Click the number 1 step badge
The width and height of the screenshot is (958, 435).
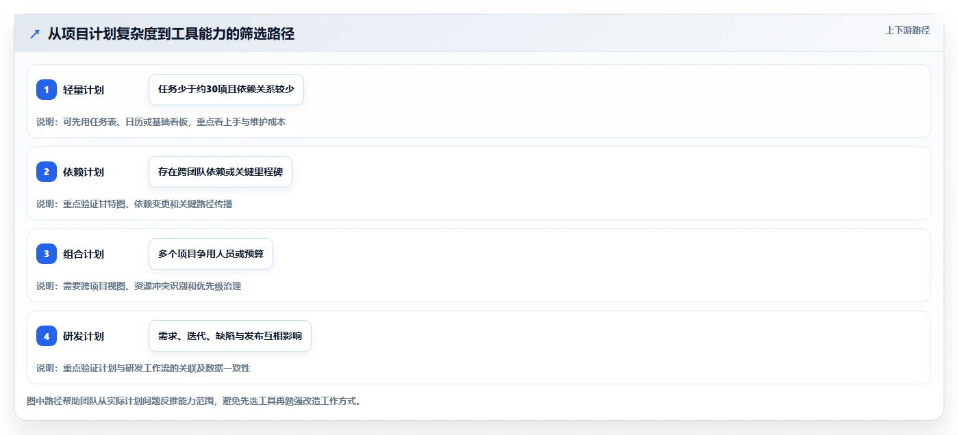click(47, 90)
